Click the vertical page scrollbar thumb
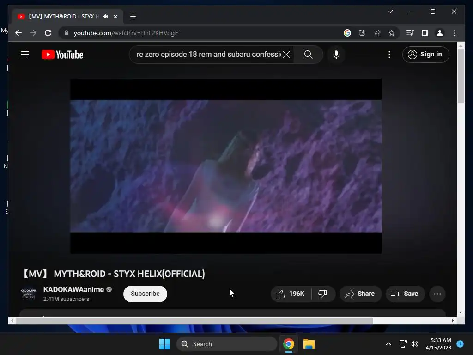This screenshot has width=473, height=355. tap(461, 76)
